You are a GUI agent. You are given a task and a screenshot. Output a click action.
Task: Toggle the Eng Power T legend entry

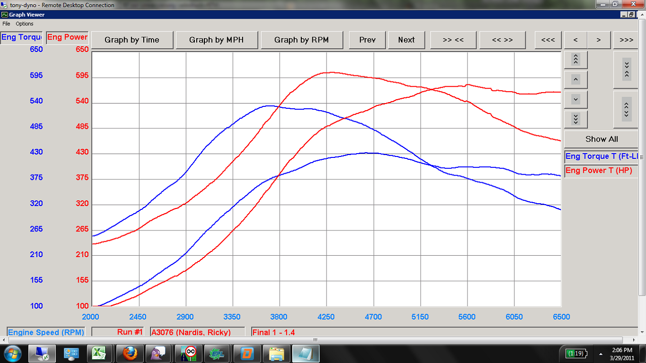point(601,171)
